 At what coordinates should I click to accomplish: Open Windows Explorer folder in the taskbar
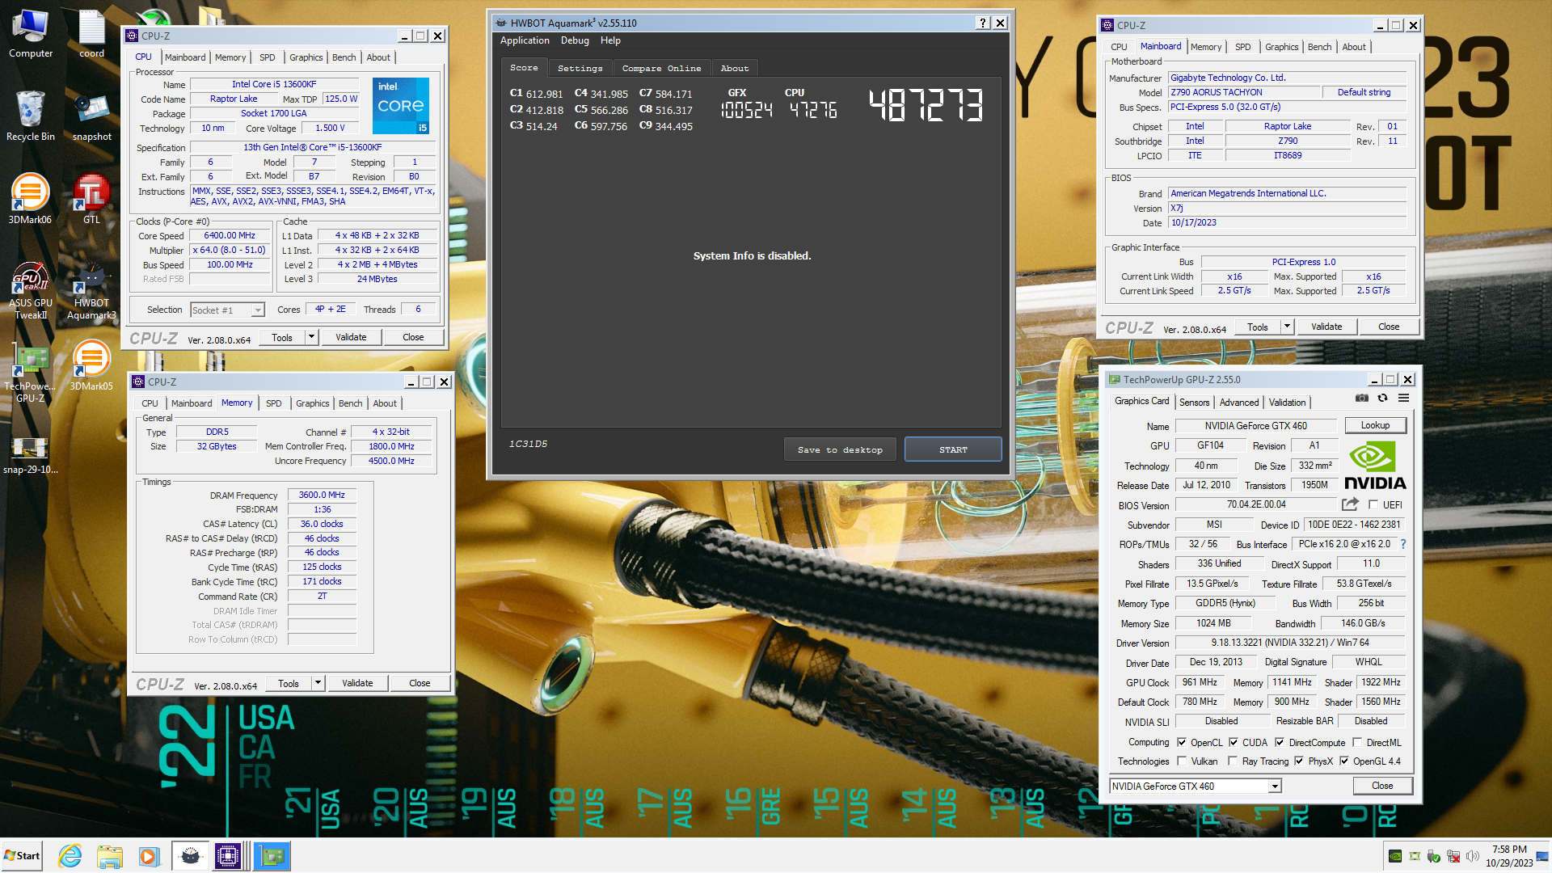pos(109,855)
